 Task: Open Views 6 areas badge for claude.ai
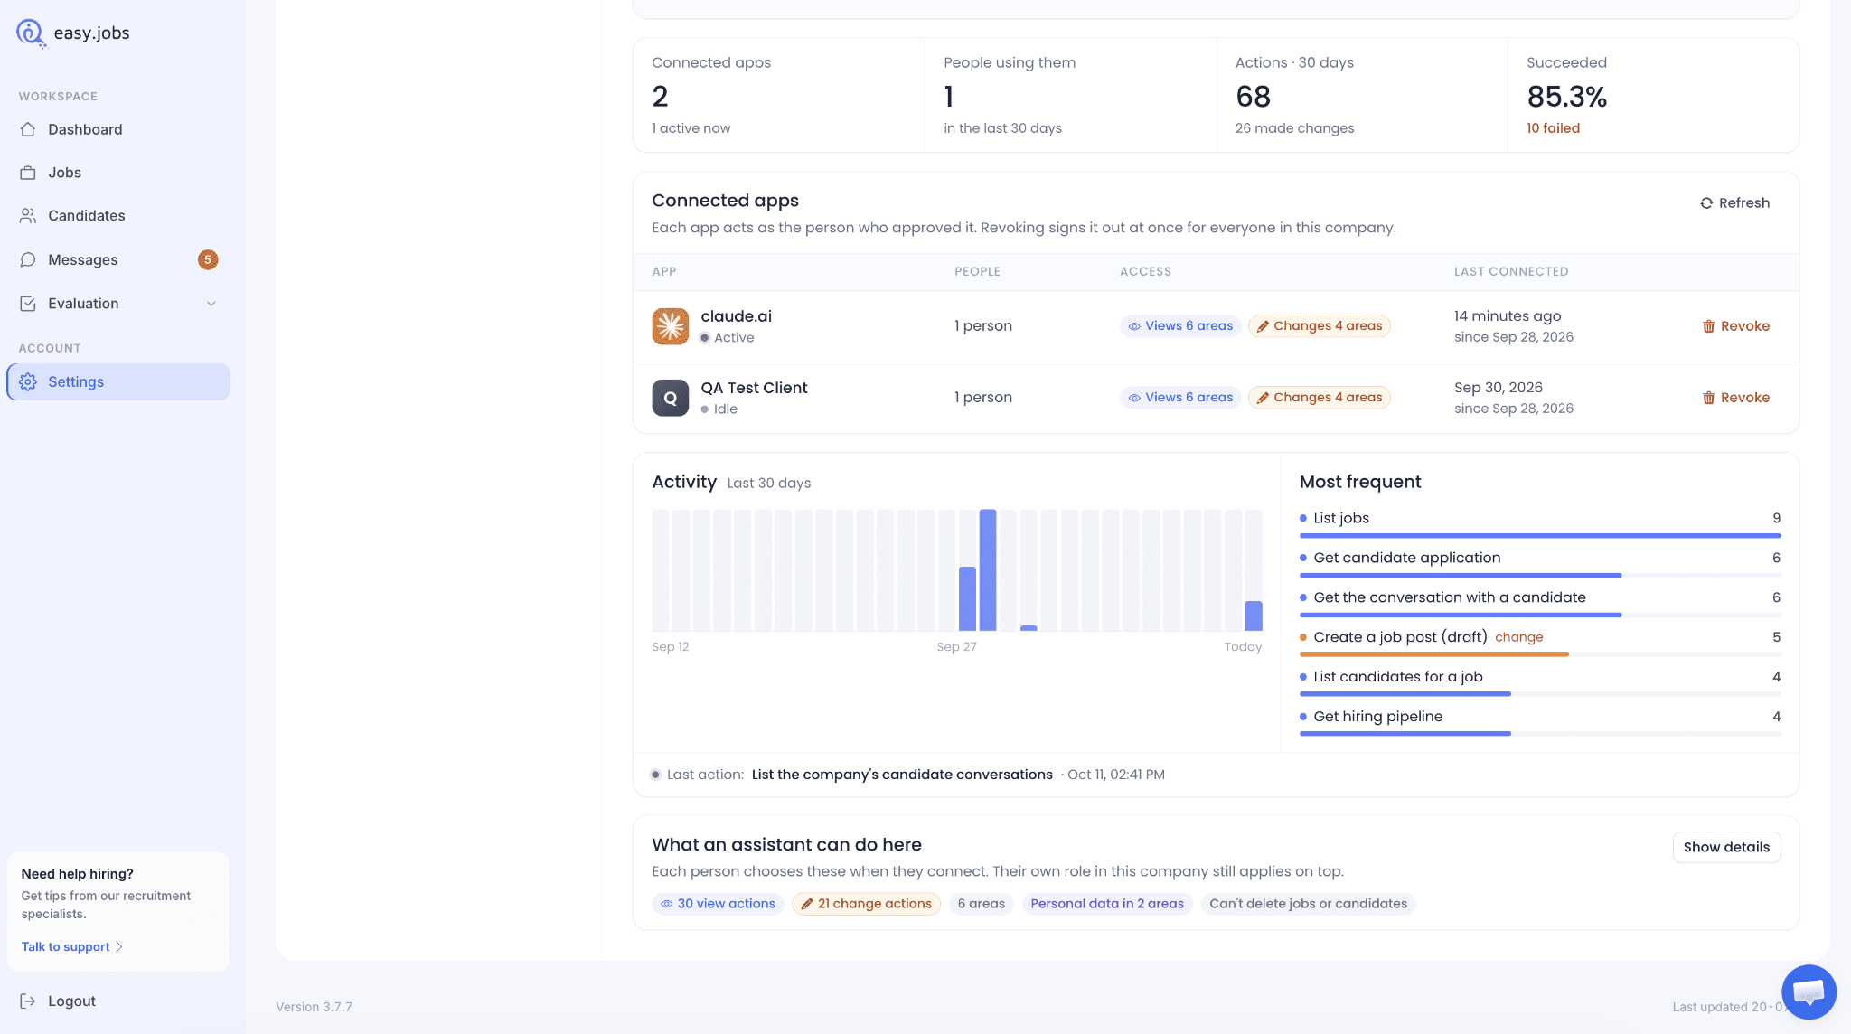click(x=1180, y=326)
